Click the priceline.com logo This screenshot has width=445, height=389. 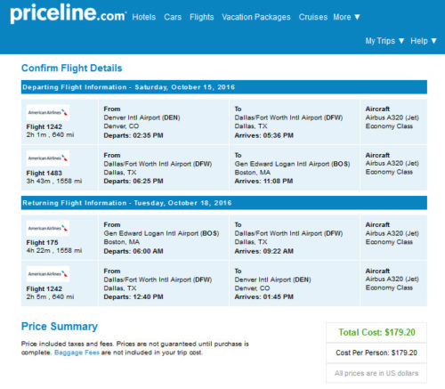(69, 13)
